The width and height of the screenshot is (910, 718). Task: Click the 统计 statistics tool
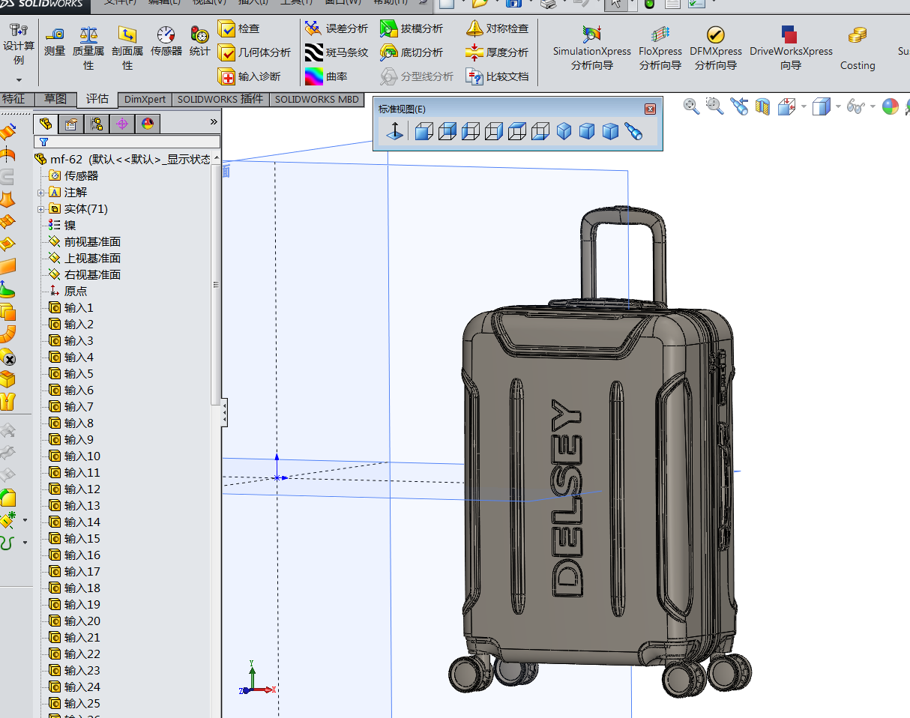pyautogui.click(x=199, y=41)
